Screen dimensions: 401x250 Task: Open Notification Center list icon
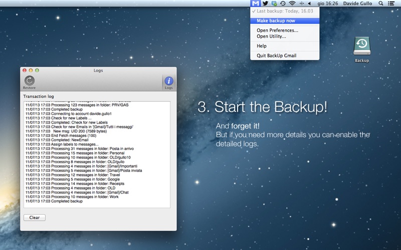[391, 3]
